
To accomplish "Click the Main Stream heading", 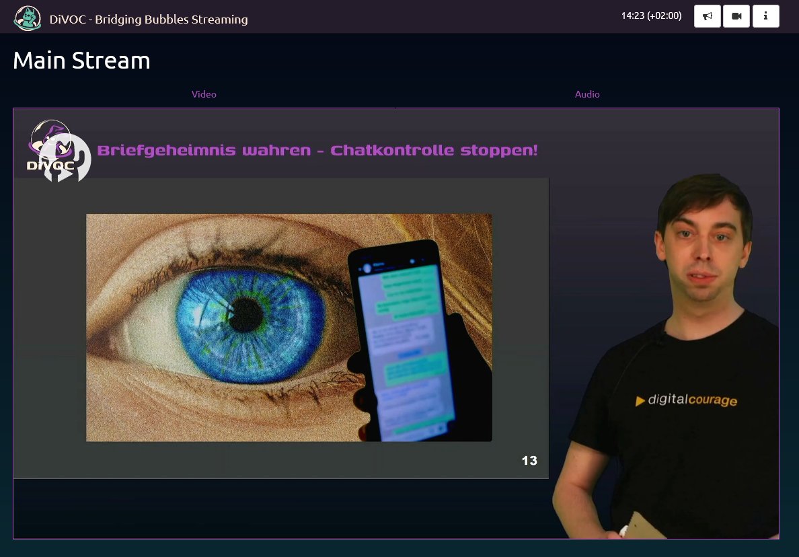I will 81,60.
